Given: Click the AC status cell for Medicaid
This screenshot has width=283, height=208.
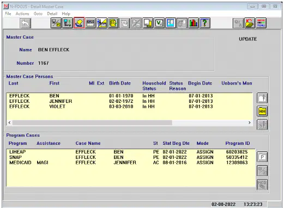Looking at the screenshot, I should point(156,162).
